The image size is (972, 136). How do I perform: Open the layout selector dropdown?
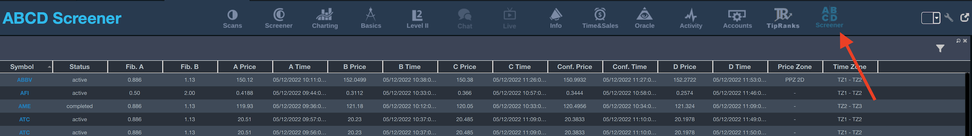(x=931, y=18)
